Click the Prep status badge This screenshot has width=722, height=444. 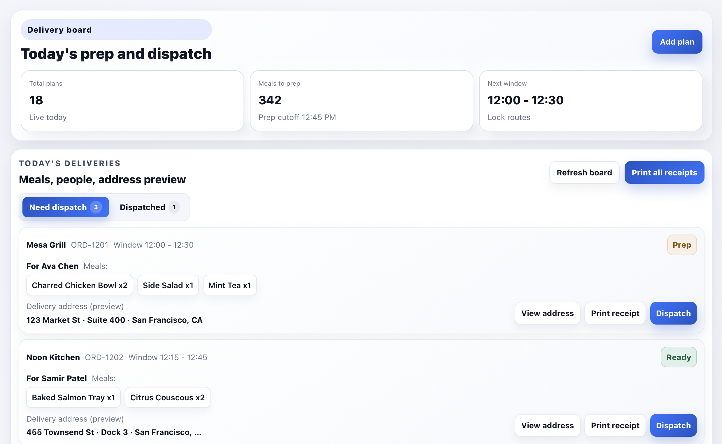click(x=681, y=245)
